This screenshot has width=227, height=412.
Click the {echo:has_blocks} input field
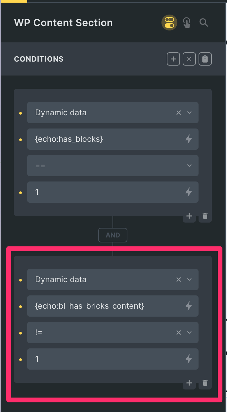(113, 139)
